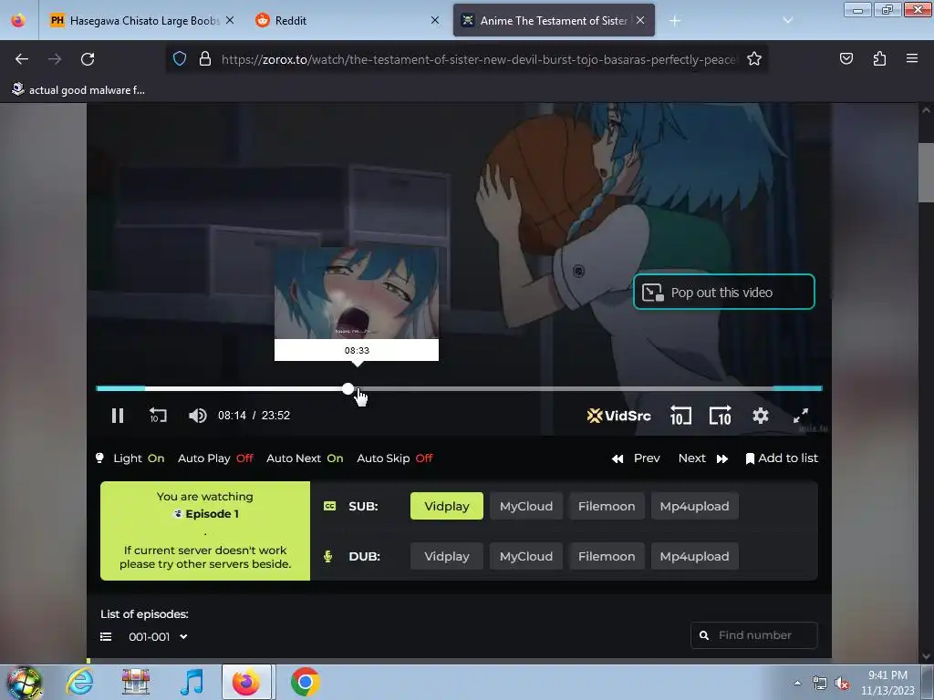Select DUB Vidplay server
This screenshot has width=934, height=700.
(447, 556)
